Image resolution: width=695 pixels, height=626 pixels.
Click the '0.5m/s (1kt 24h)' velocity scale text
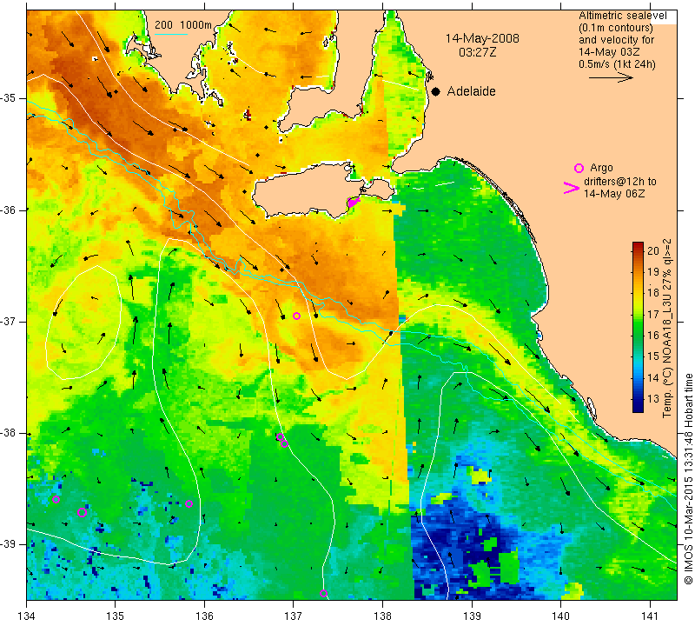point(617,64)
